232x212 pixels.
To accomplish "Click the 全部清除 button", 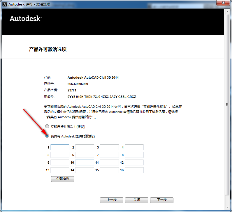I will (63, 179).
